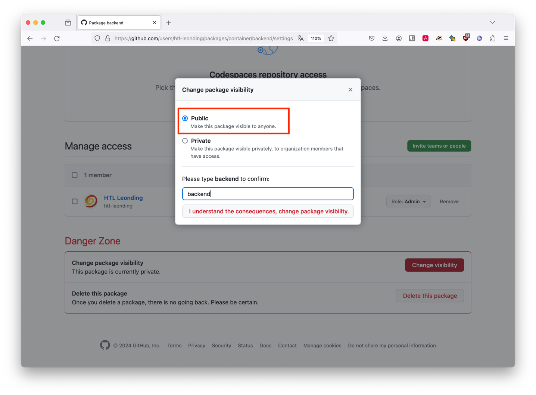536x395 pixels.
Task: Open Pocket save icon in toolbar
Action: pyautogui.click(x=371, y=38)
